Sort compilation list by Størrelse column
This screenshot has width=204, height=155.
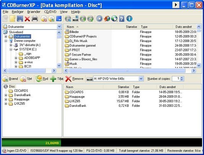coord(117,87)
